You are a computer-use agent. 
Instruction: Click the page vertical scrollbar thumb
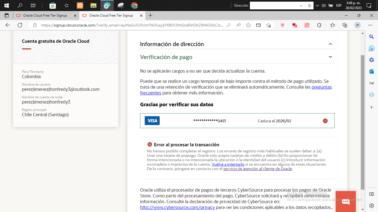pos(363,122)
